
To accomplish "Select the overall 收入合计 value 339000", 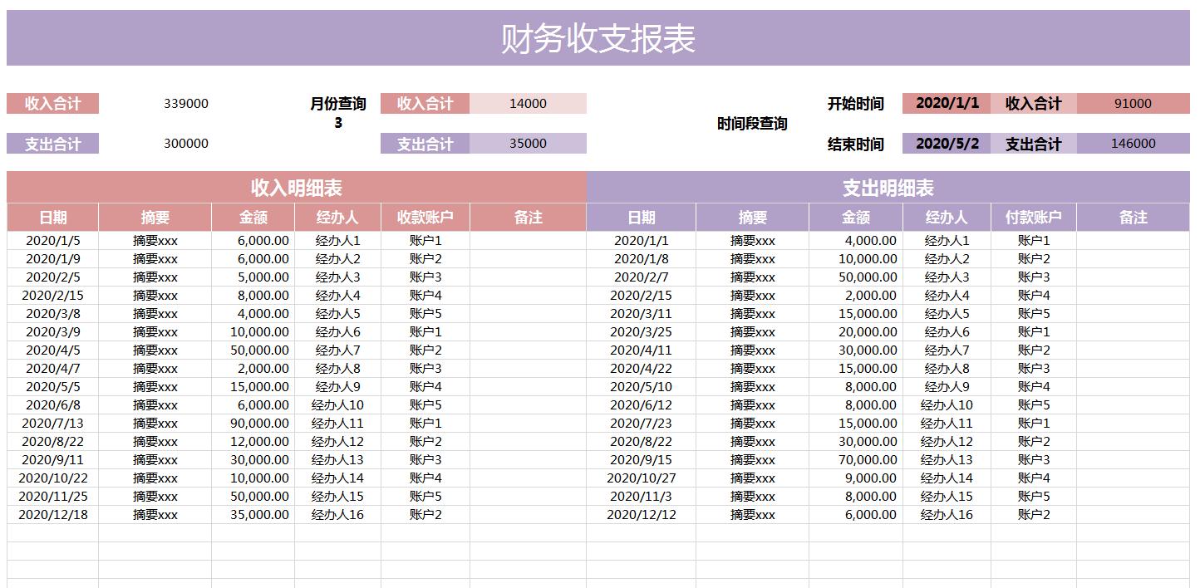I will [x=184, y=103].
